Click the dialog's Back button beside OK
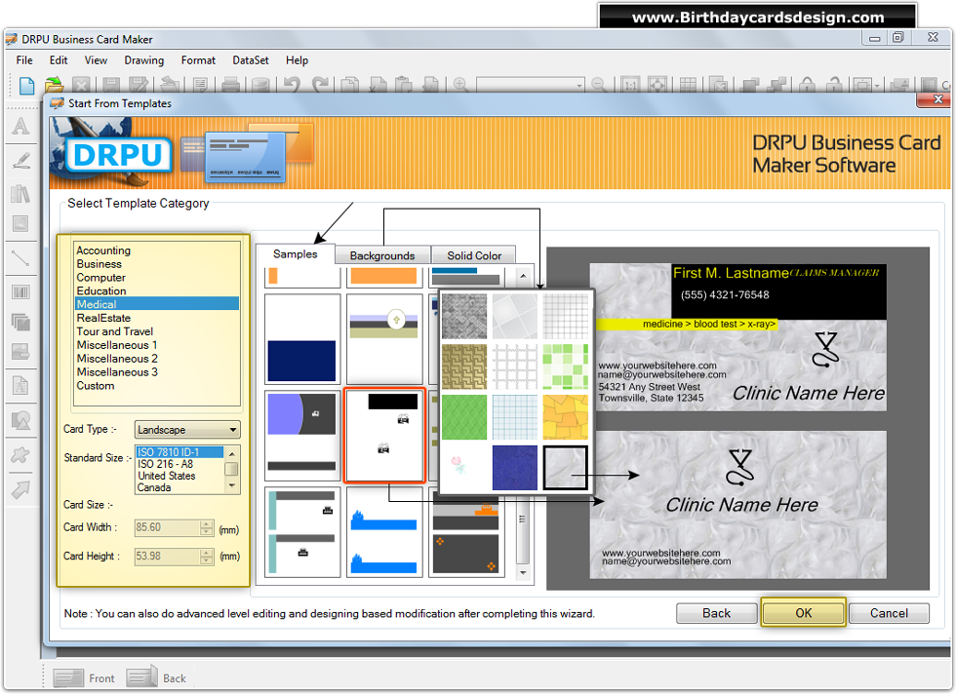 (716, 613)
